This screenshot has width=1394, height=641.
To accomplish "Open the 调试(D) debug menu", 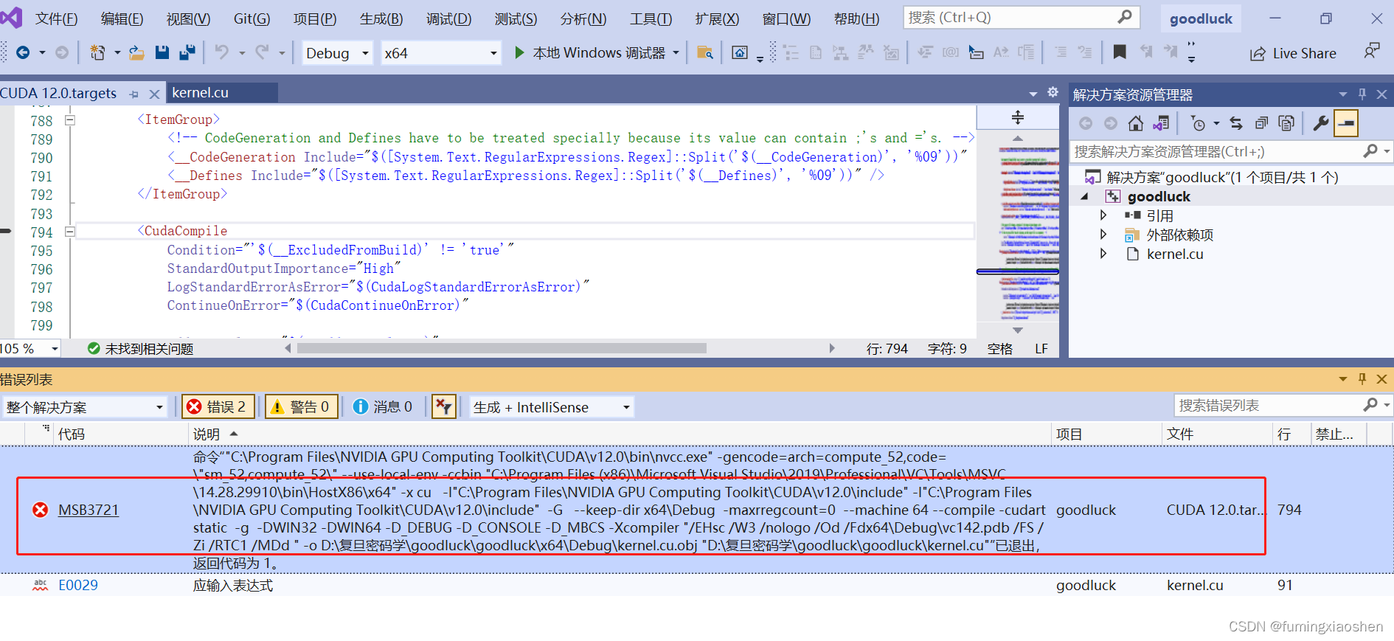I will [449, 18].
